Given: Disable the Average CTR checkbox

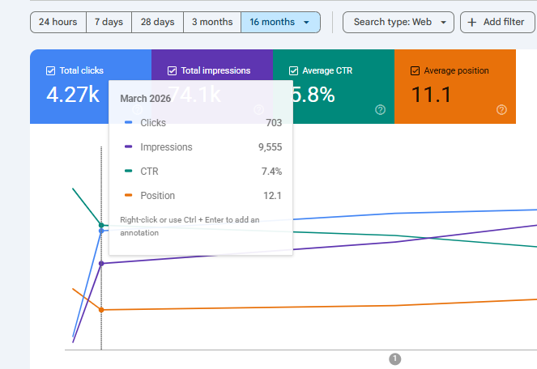Looking at the screenshot, I should [x=293, y=71].
